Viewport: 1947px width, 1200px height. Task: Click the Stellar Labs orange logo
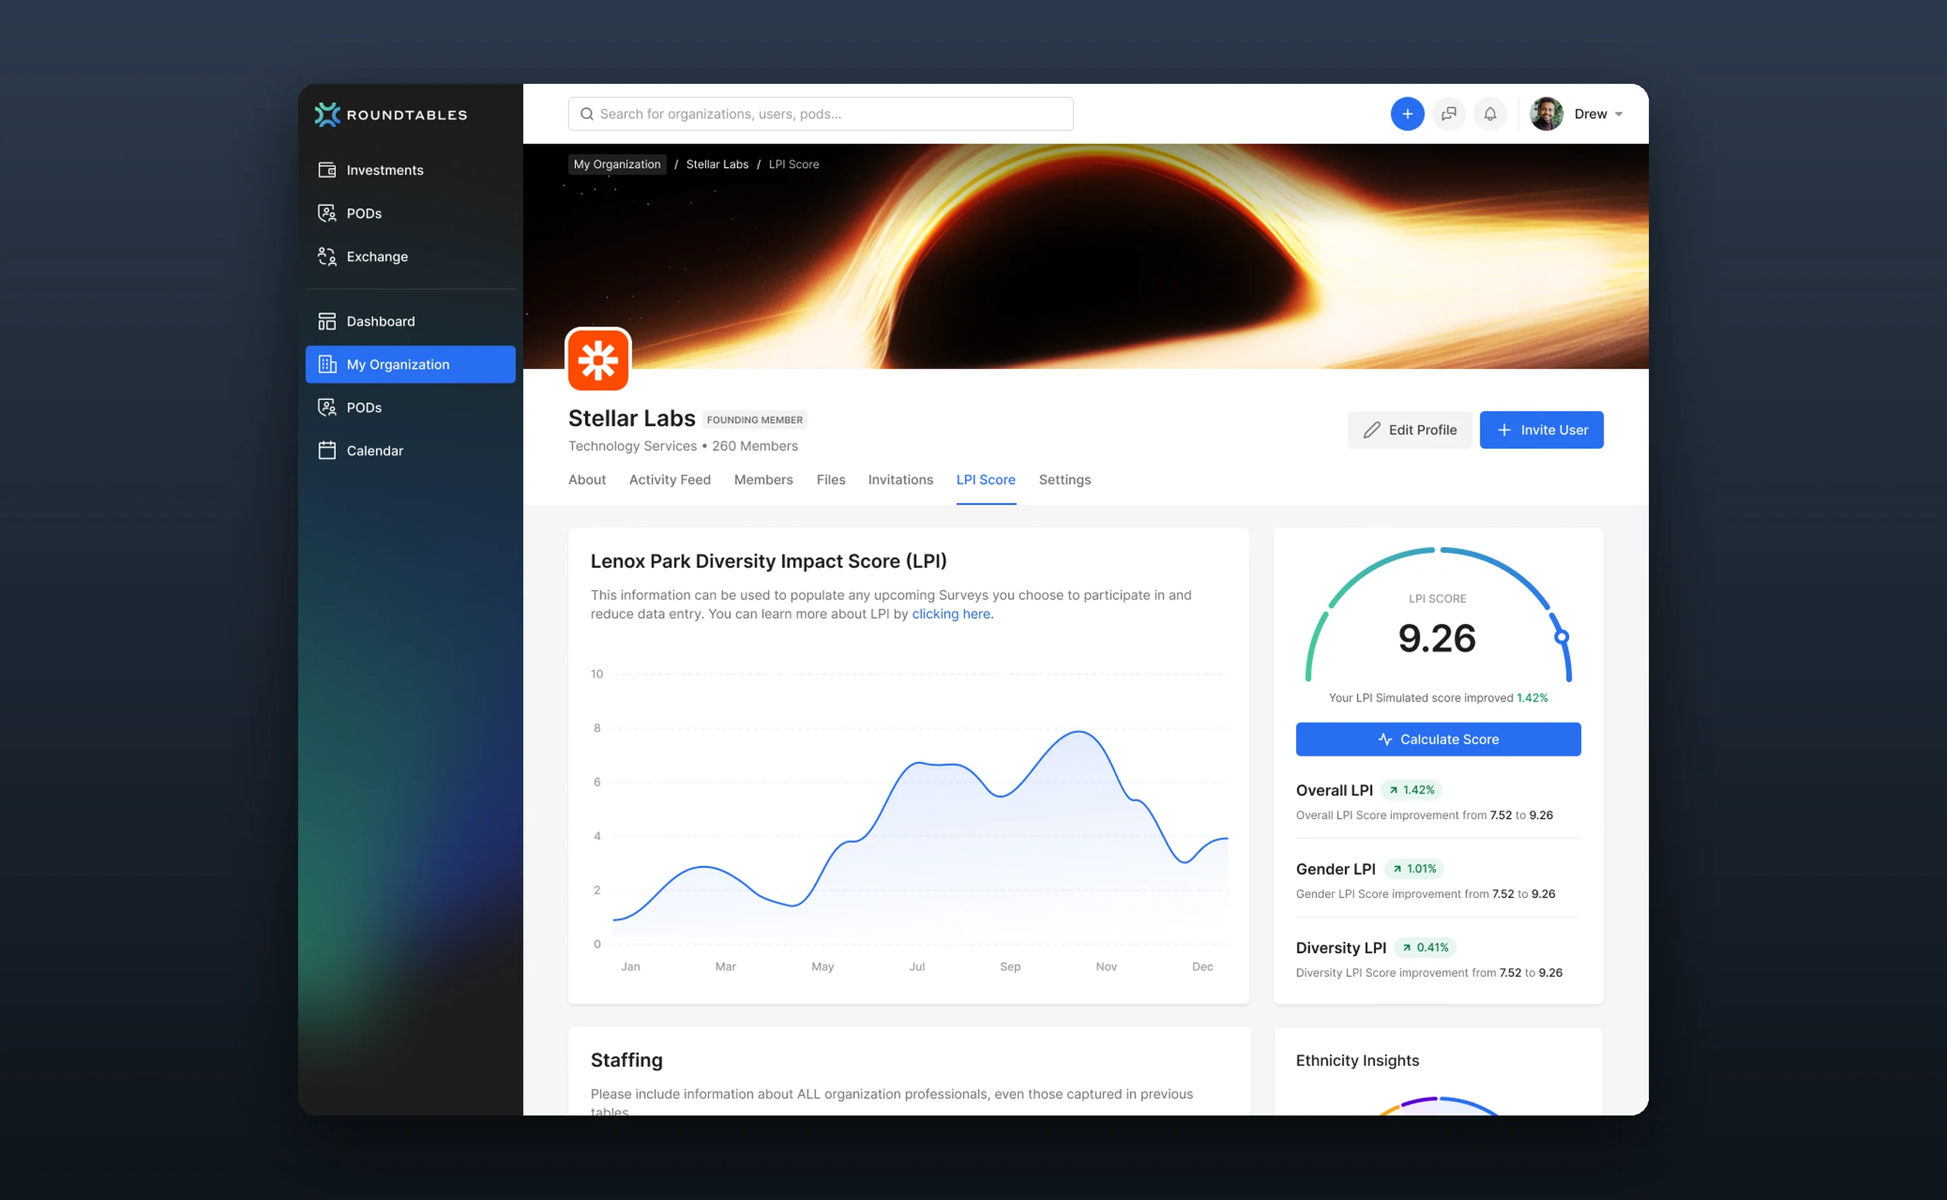pos(598,360)
